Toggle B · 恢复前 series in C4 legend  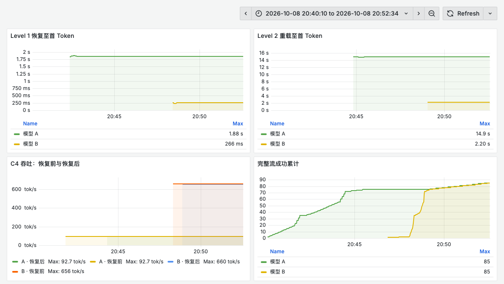coord(33,271)
